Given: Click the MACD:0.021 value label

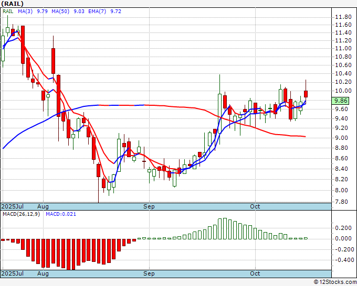Looking at the screenshot, I should pyautogui.click(x=61, y=214).
